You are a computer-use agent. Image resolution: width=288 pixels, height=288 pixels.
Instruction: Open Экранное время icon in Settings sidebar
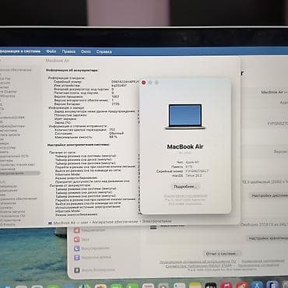point(77,258)
